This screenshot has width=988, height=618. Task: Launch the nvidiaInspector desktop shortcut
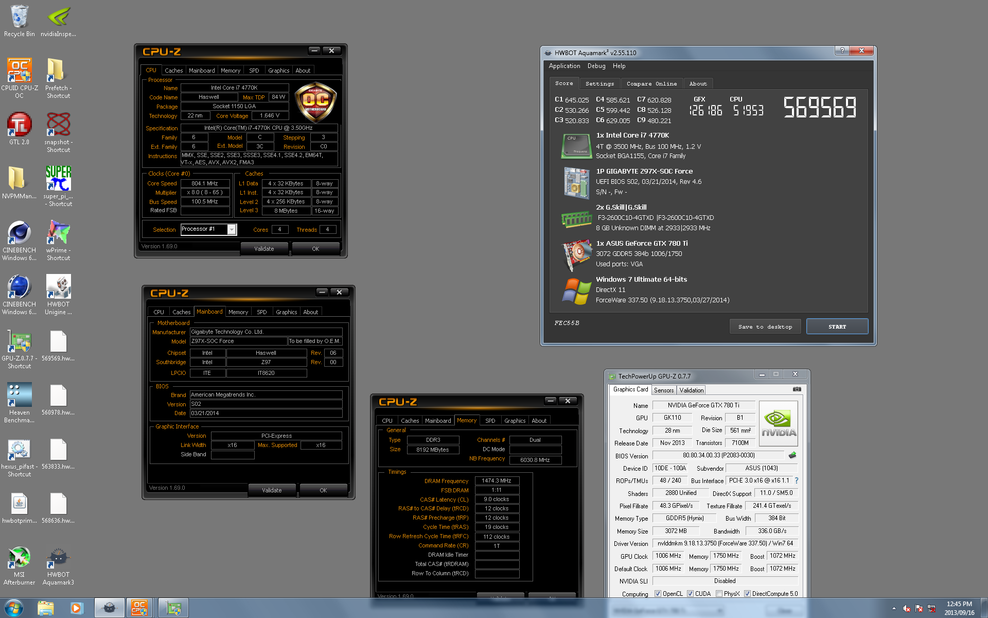58,21
